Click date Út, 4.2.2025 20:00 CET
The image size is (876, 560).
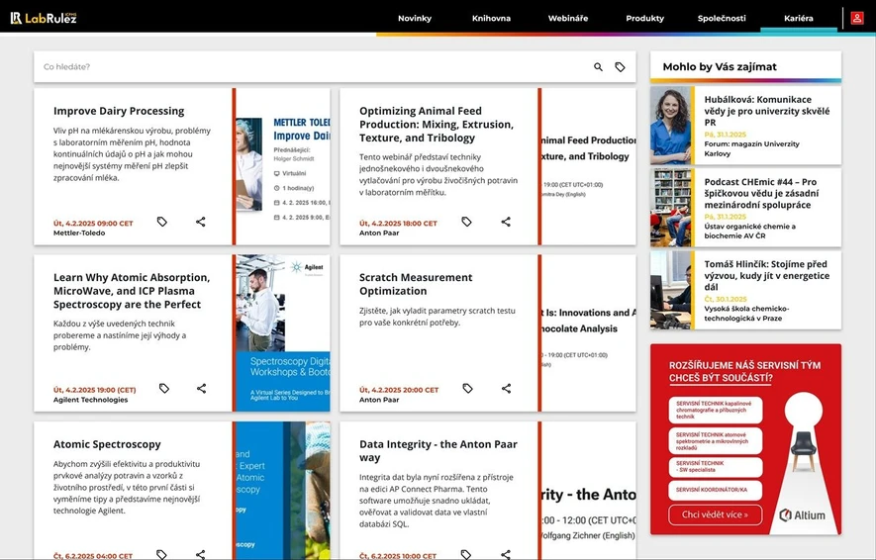(x=399, y=390)
